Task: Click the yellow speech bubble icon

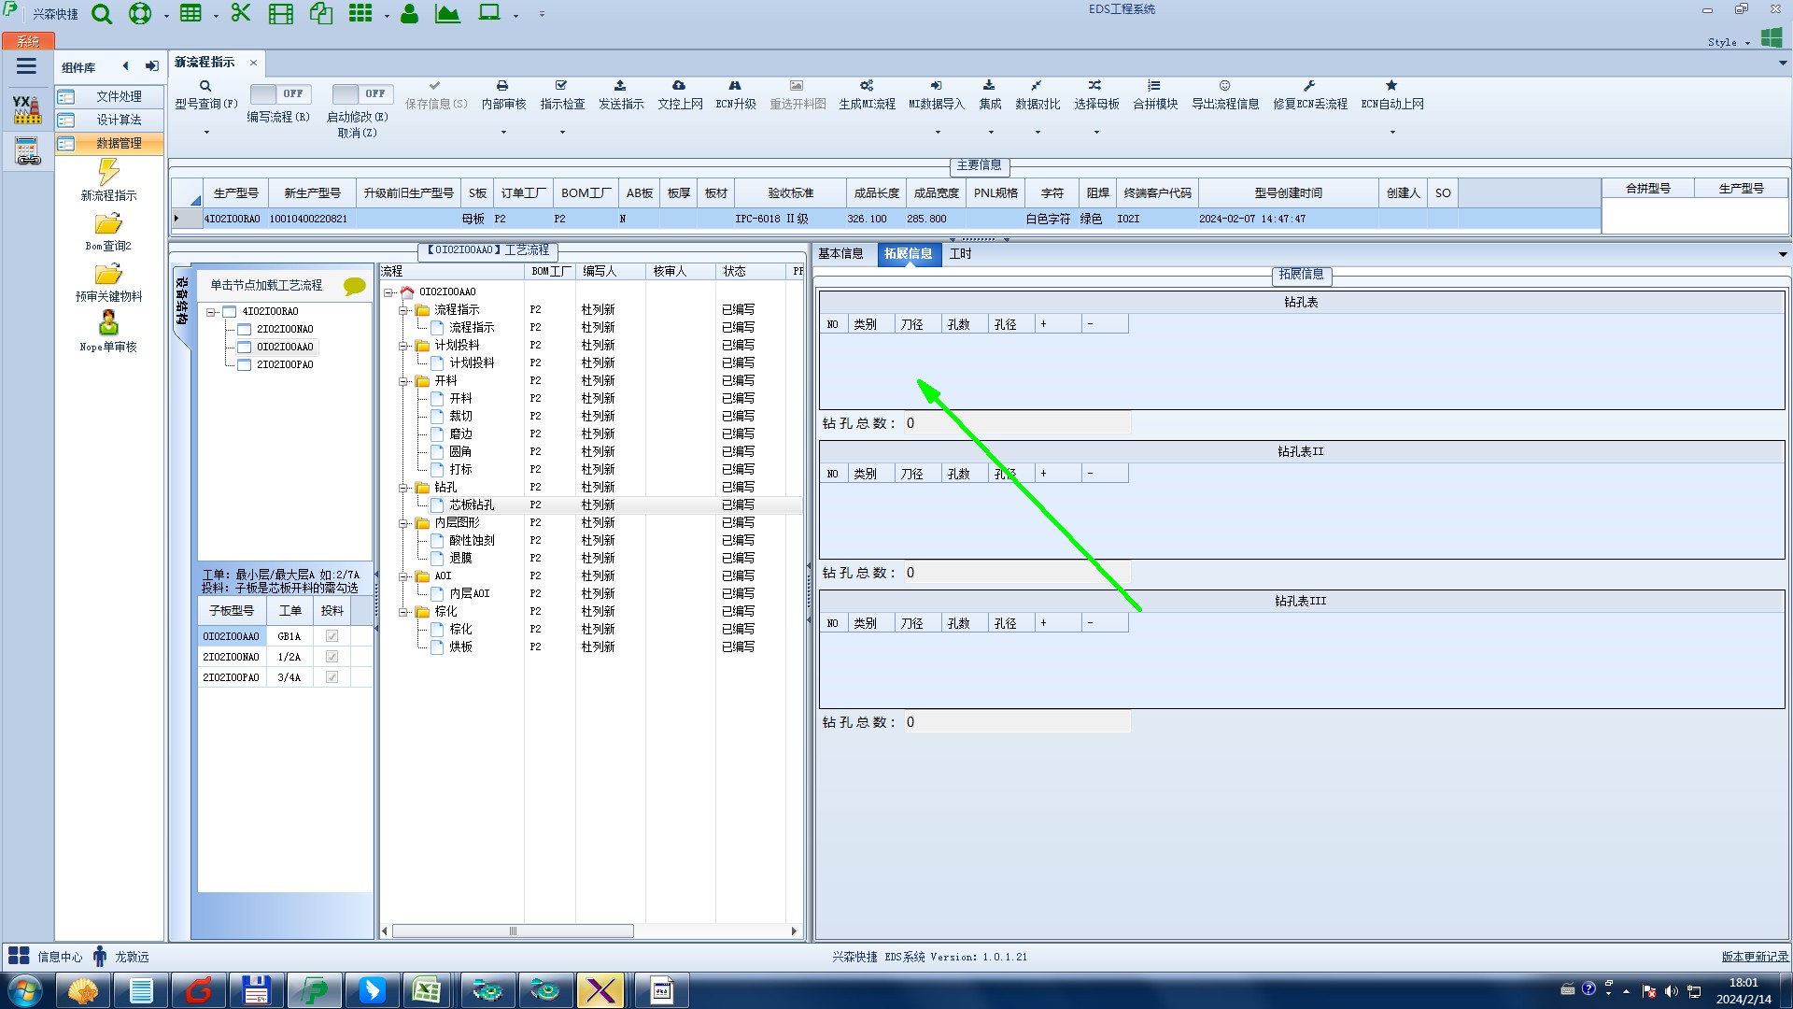Action: (355, 286)
